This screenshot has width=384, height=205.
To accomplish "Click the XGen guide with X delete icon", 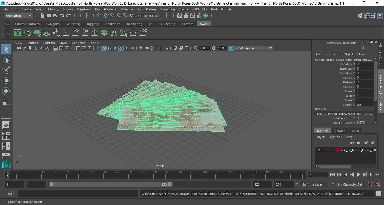I will (x=143, y=33).
